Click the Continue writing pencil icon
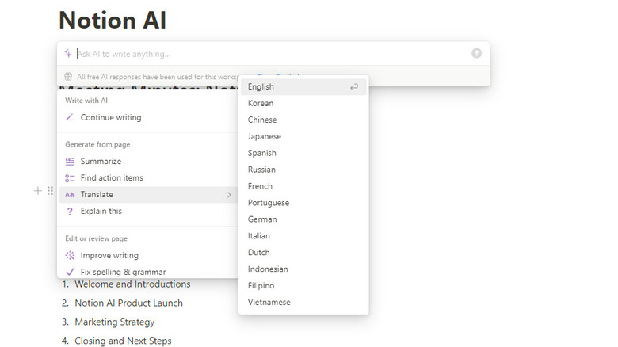The image size is (618, 347). tap(70, 117)
